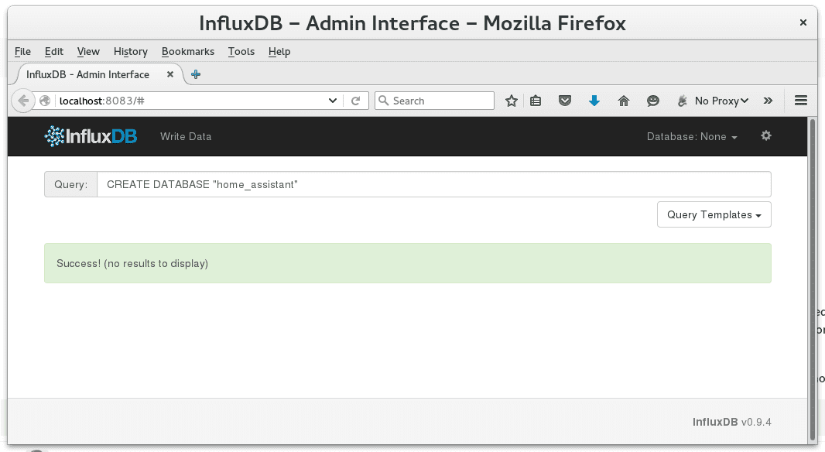This screenshot has height=452, width=825.
Task: Open the settings gear in InfluxDB navbar
Action: click(x=765, y=136)
